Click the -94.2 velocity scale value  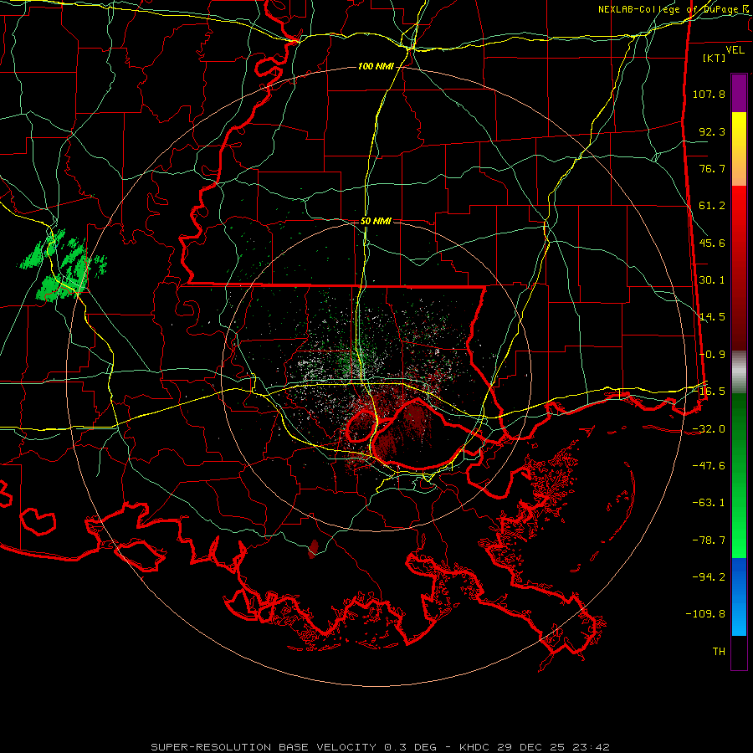point(709,577)
